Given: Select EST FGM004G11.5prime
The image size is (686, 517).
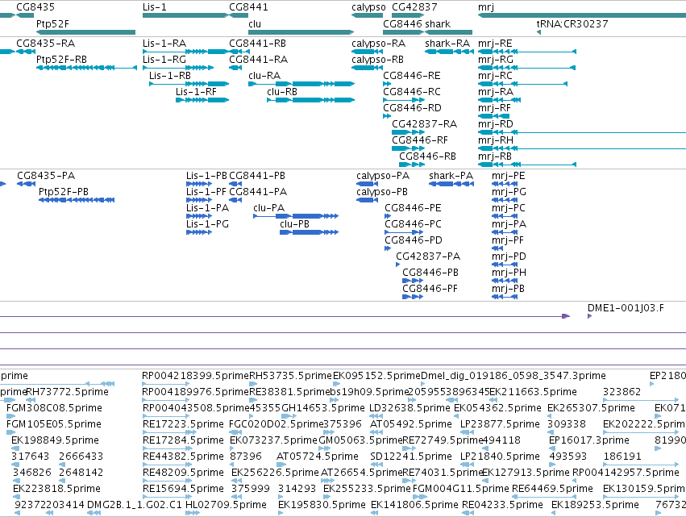Looking at the screenshot, I should pyautogui.click(x=419, y=497).
